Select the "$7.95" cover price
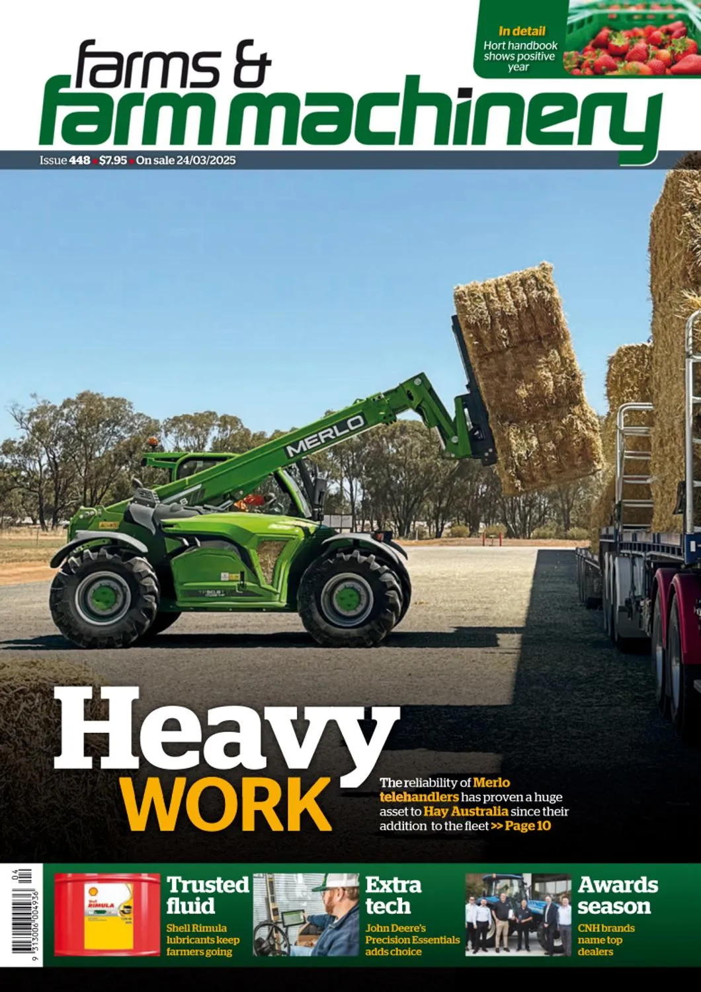 coord(113,160)
